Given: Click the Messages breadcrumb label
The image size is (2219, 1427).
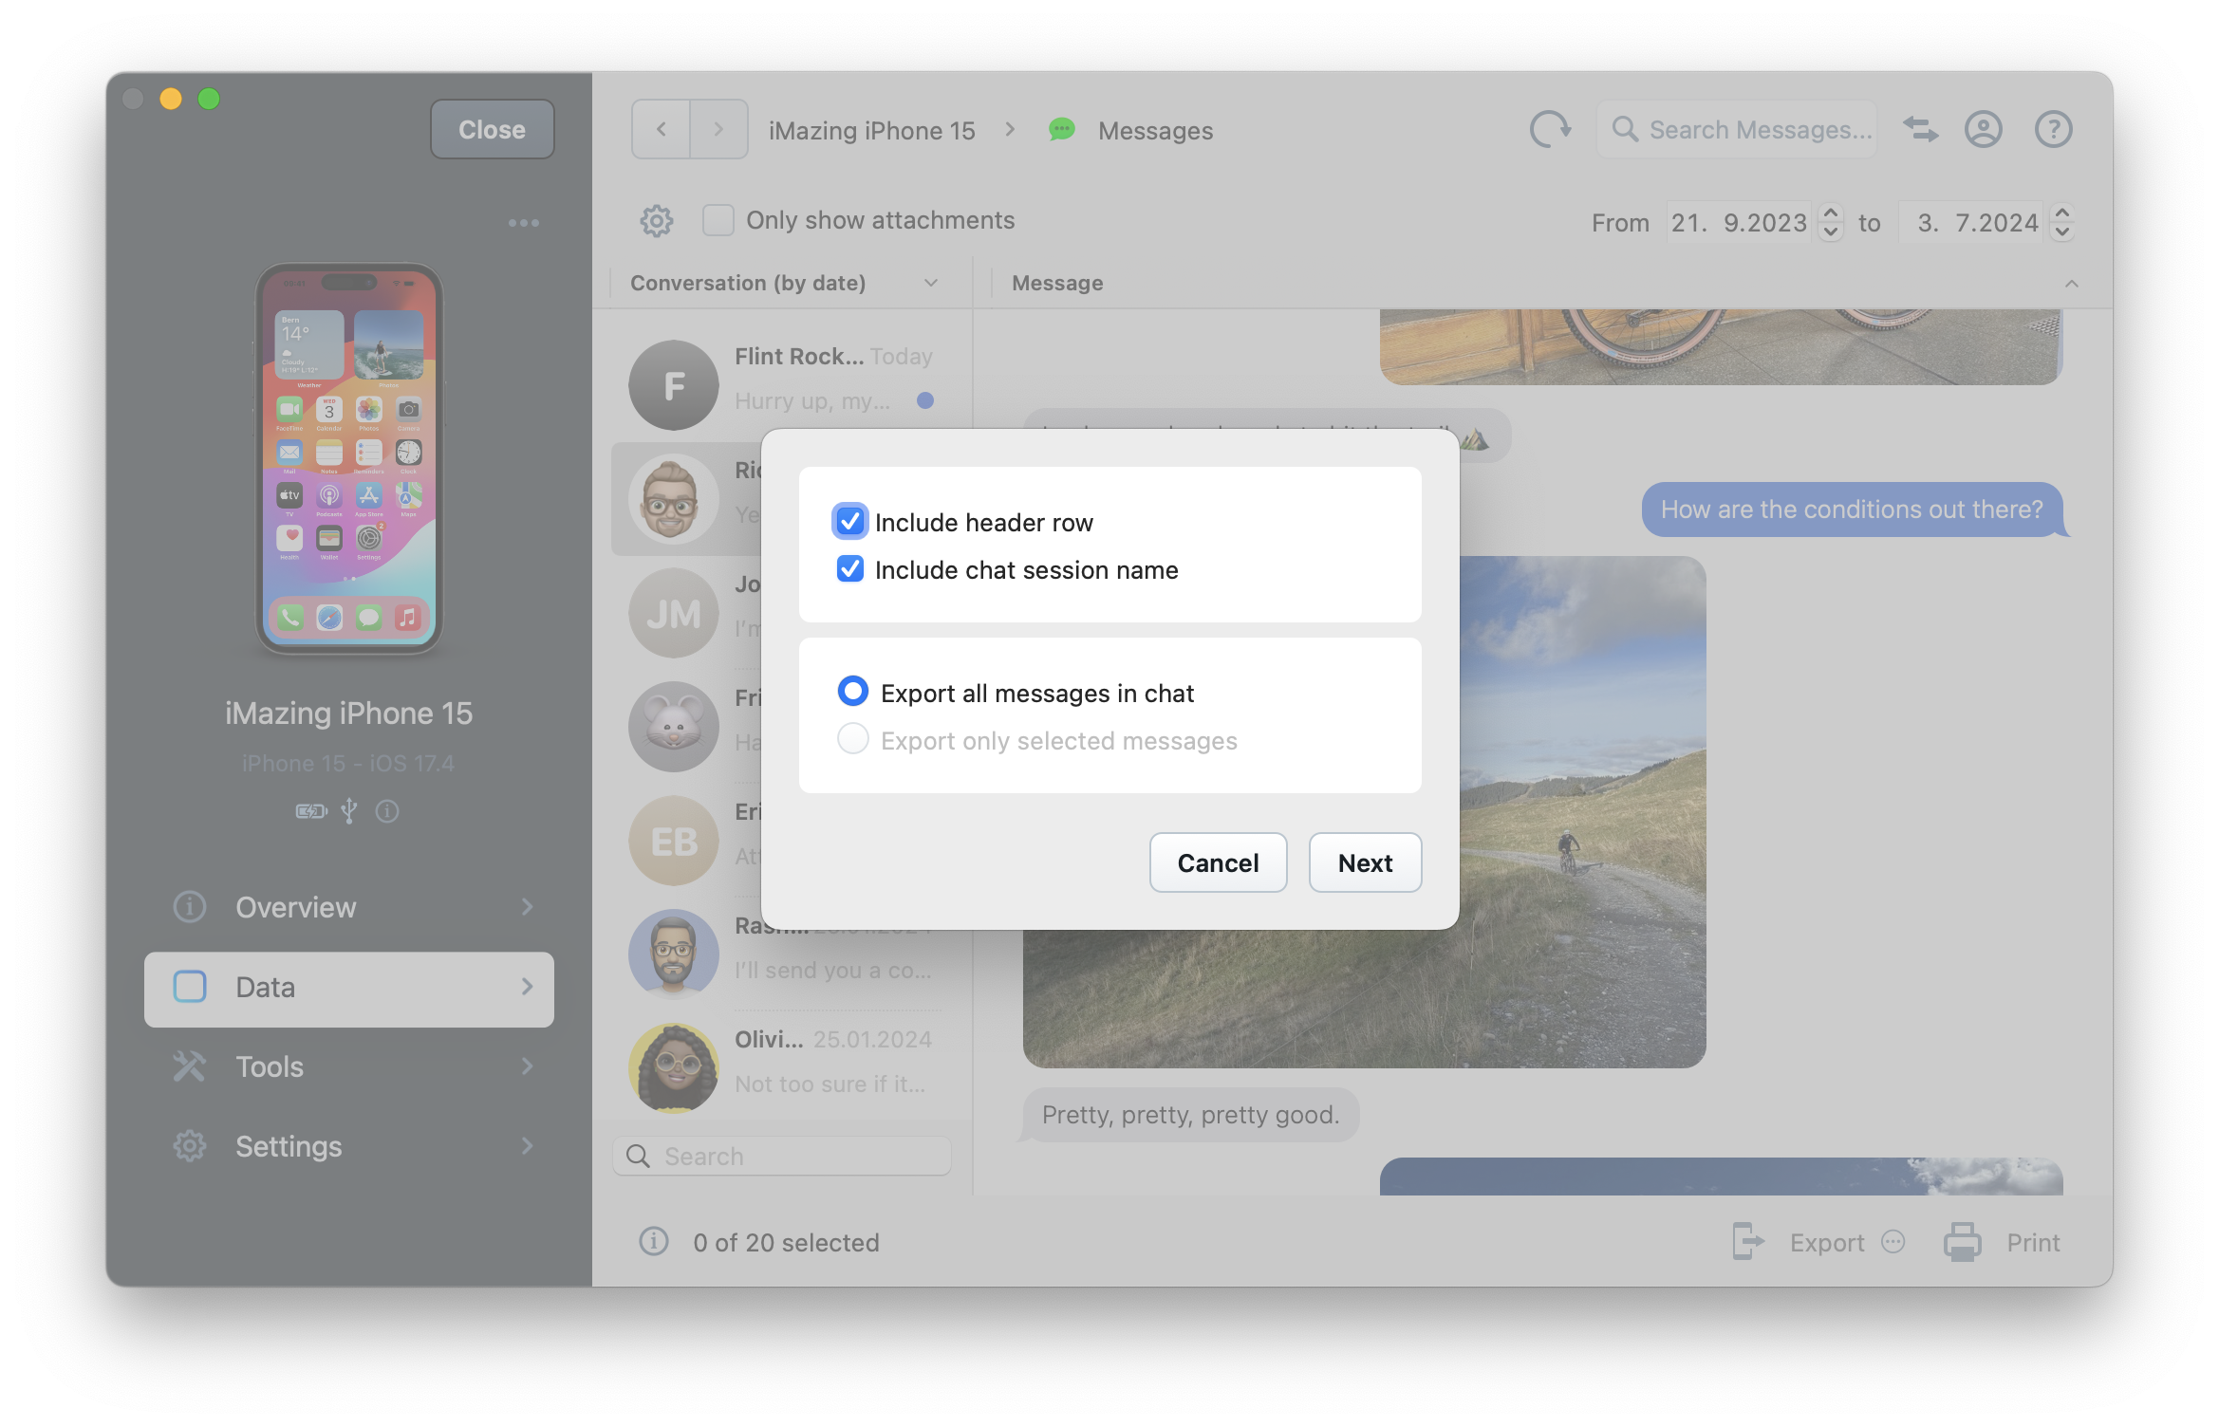Looking at the screenshot, I should tap(1155, 130).
